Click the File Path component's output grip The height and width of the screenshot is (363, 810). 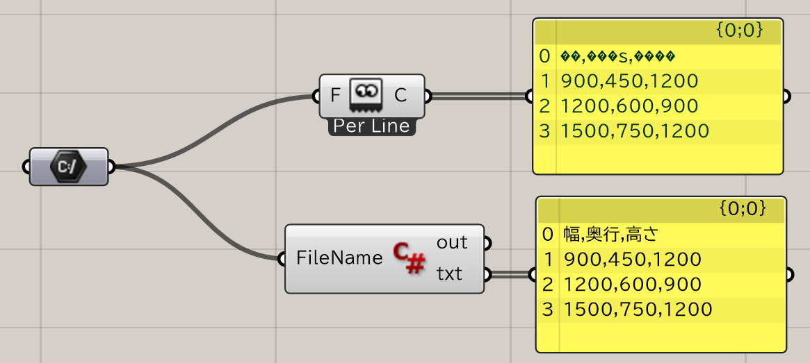click(x=111, y=167)
